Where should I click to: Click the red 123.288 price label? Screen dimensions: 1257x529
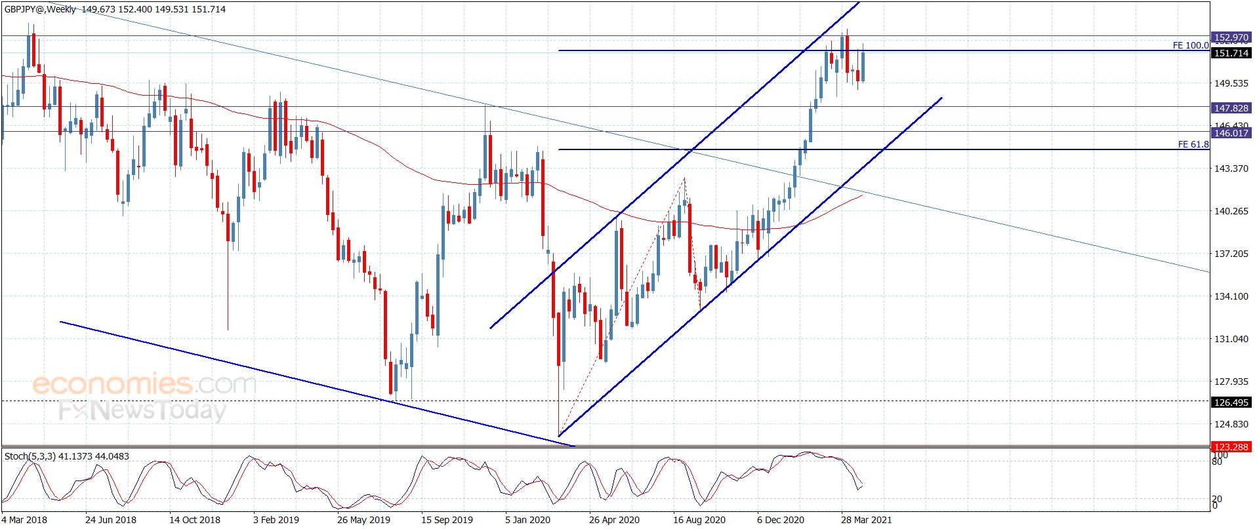(1231, 447)
